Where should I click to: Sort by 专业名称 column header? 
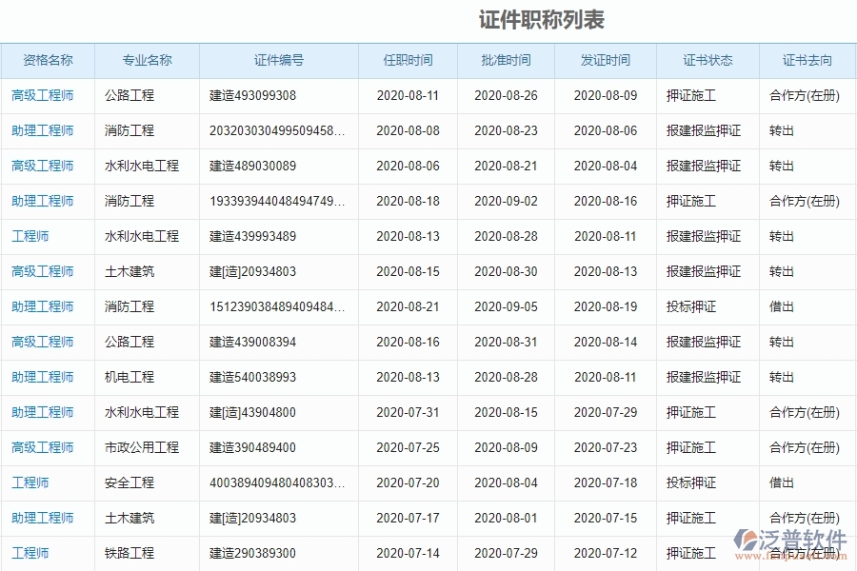(146, 60)
